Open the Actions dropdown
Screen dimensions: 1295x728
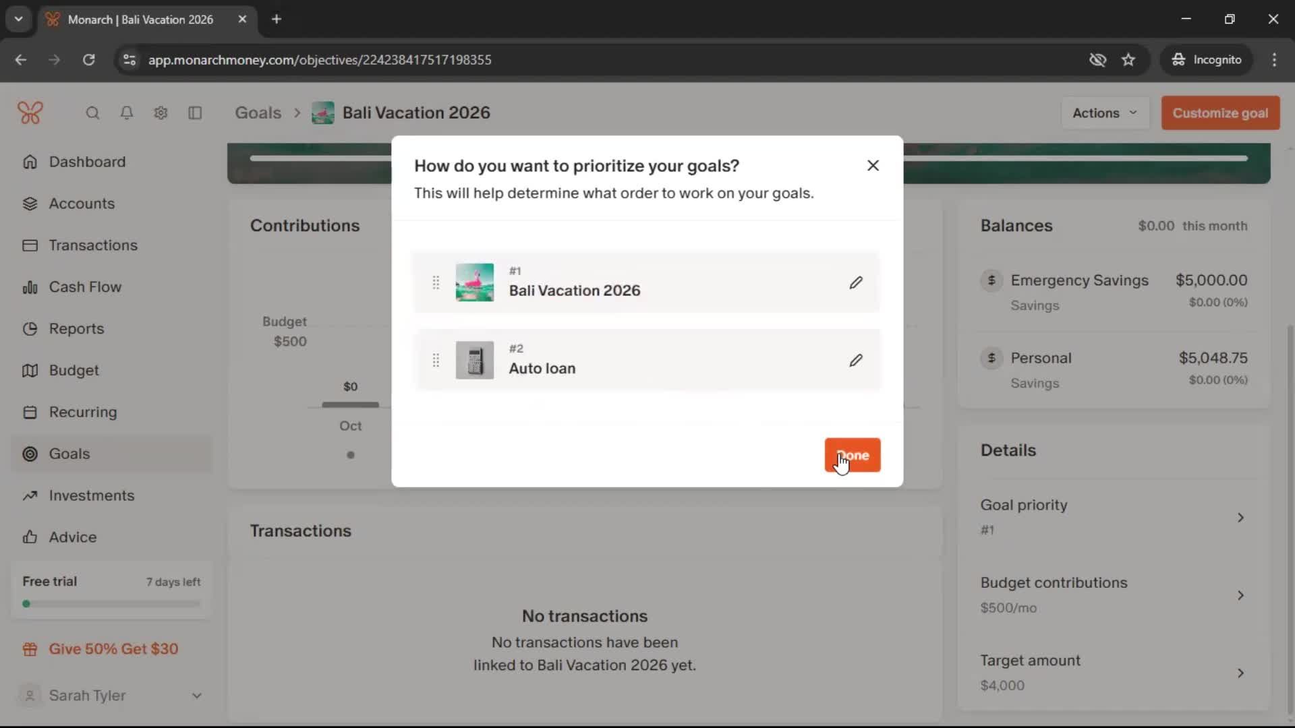click(x=1104, y=113)
